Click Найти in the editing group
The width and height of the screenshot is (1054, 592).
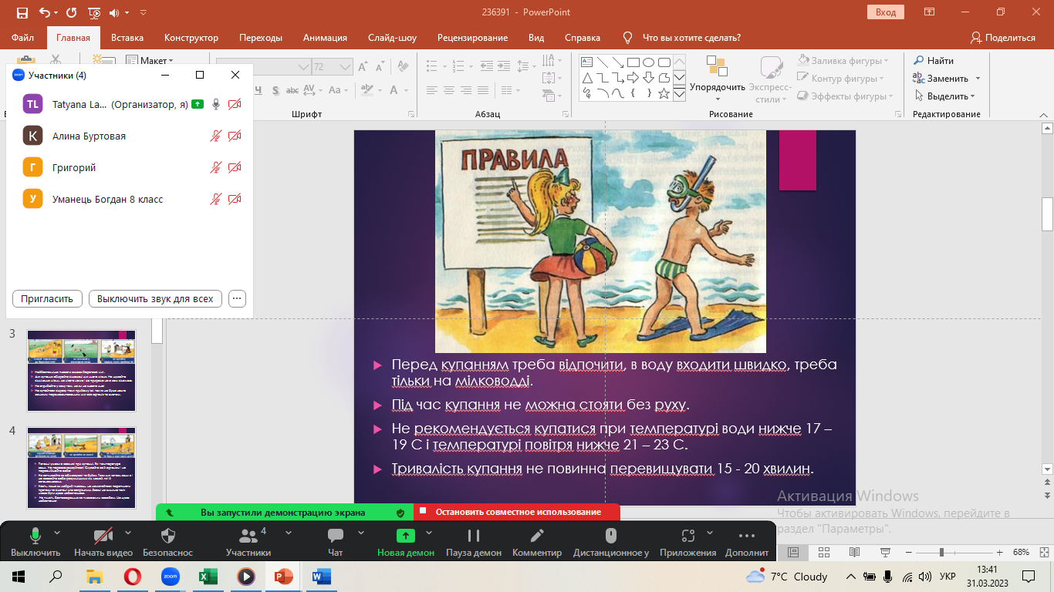(x=934, y=60)
